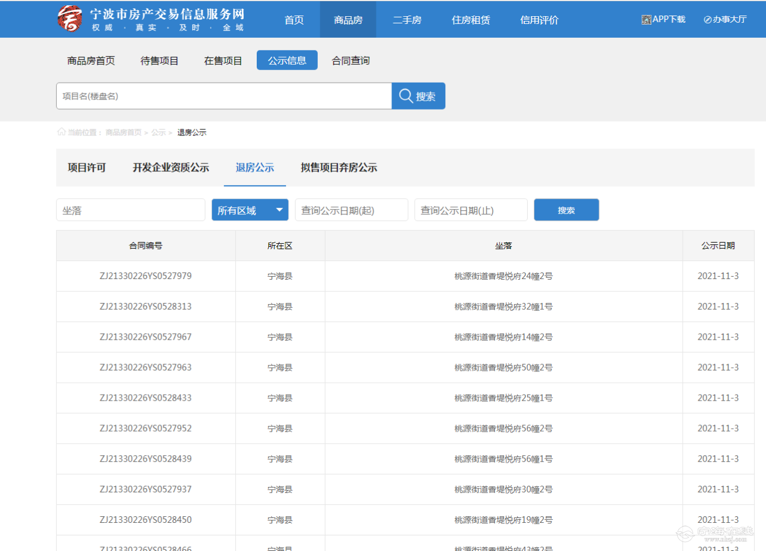This screenshot has width=766, height=551.
Task: Click address 桃源街道香堤悦府30幢2号
Action: tap(503, 490)
